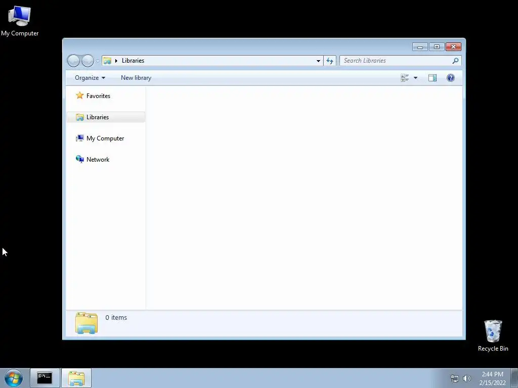Click the large Libraries icon in details pane
Viewport: 518px width, 388px height.
tap(87, 323)
